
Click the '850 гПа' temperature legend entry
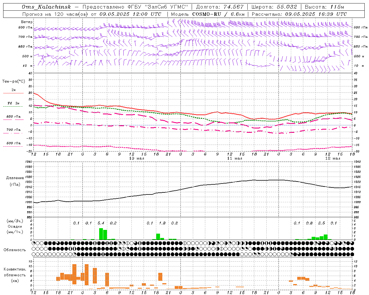coord(13,117)
